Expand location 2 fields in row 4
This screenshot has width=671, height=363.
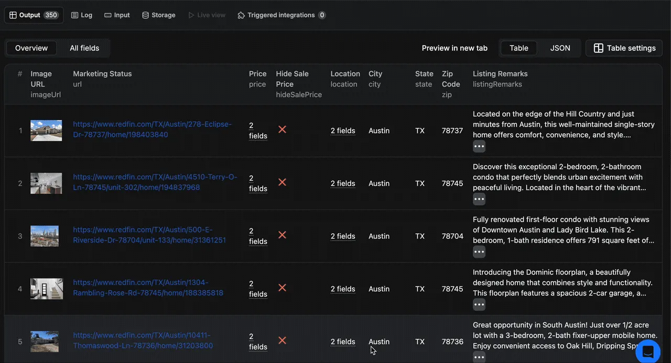coord(343,289)
